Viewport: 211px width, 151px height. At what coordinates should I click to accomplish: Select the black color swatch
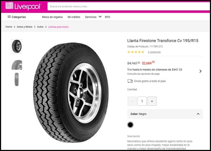tap(130, 125)
